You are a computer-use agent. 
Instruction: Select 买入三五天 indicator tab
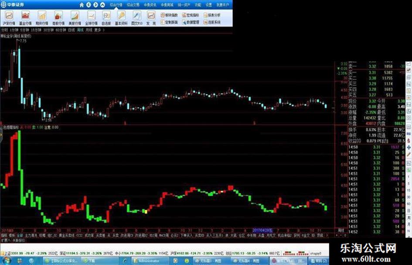[215, 235]
